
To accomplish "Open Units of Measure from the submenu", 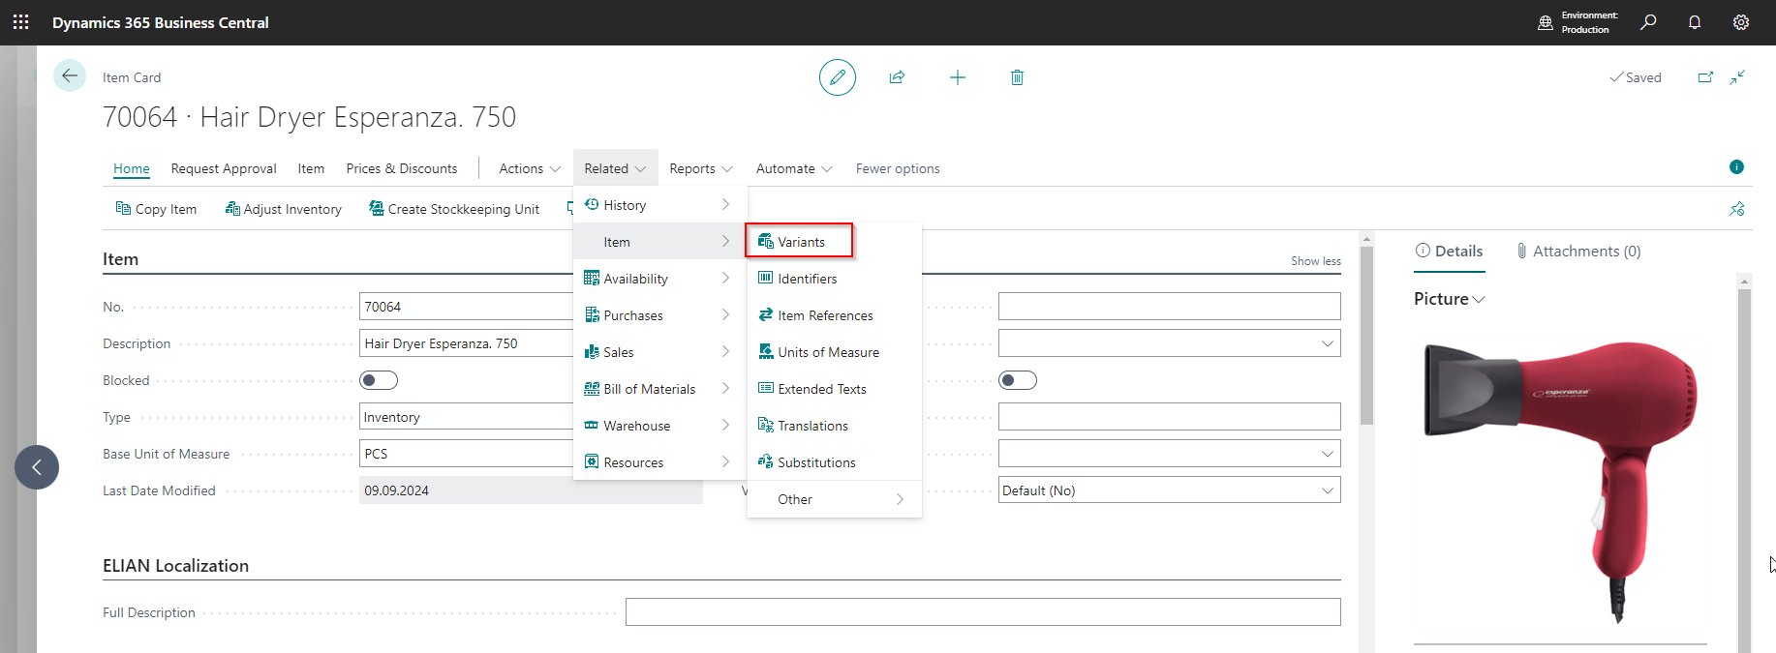I will coord(835,352).
